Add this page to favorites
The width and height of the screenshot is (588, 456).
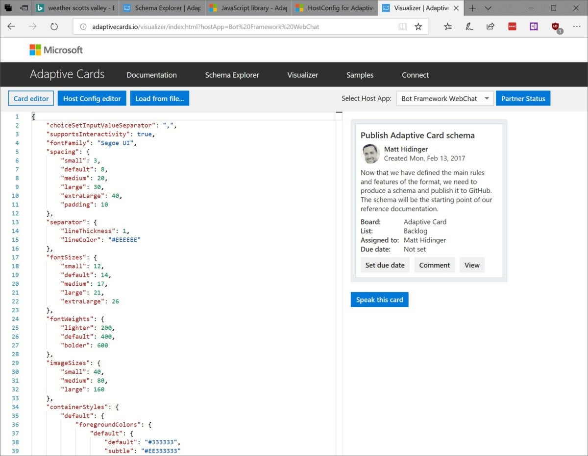click(418, 27)
